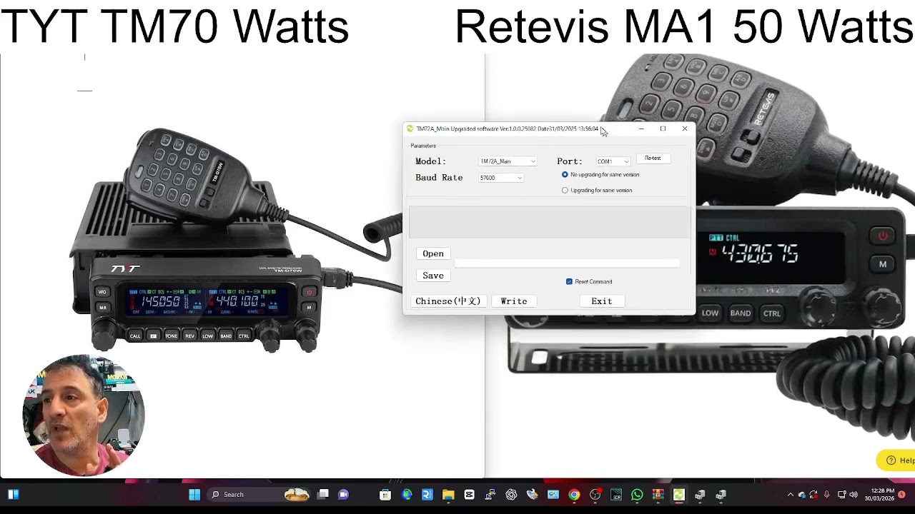Click the Re-test button

653,158
